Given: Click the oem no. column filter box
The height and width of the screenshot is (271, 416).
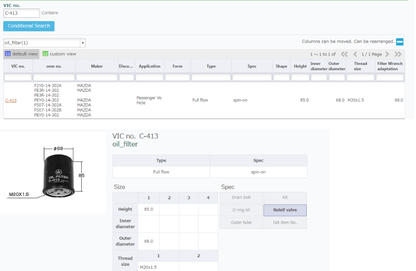Looking at the screenshot, I should pyautogui.click(x=54, y=77).
